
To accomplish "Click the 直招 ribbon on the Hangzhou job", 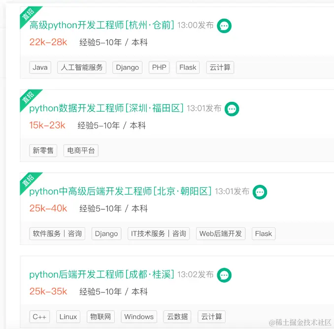I will (28, 14).
